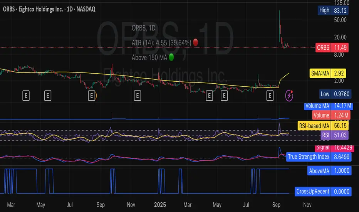Click the Jul label just before 2025's Sep

point(246,205)
